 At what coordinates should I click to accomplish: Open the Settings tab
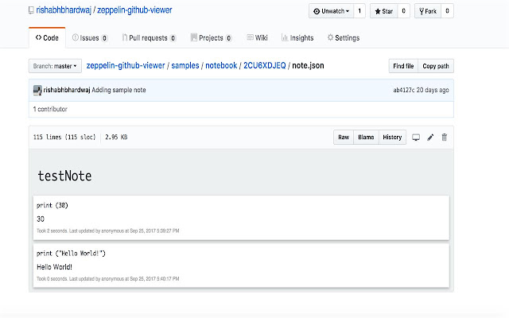pos(344,38)
